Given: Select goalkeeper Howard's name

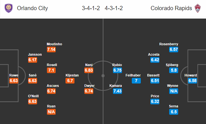Looking at the screenshot, I should coord(191,75).
